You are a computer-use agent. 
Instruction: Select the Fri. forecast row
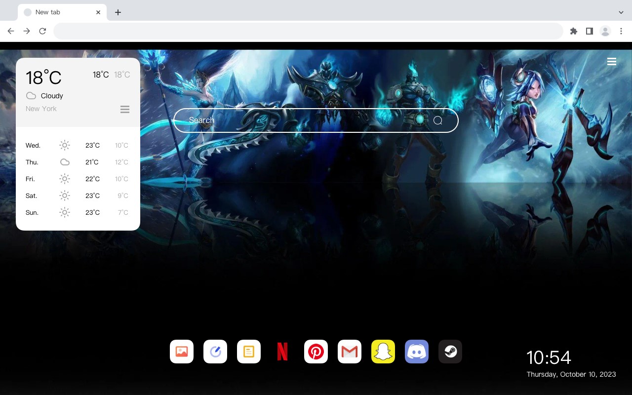pyautogui.click(x=78, y=179)
